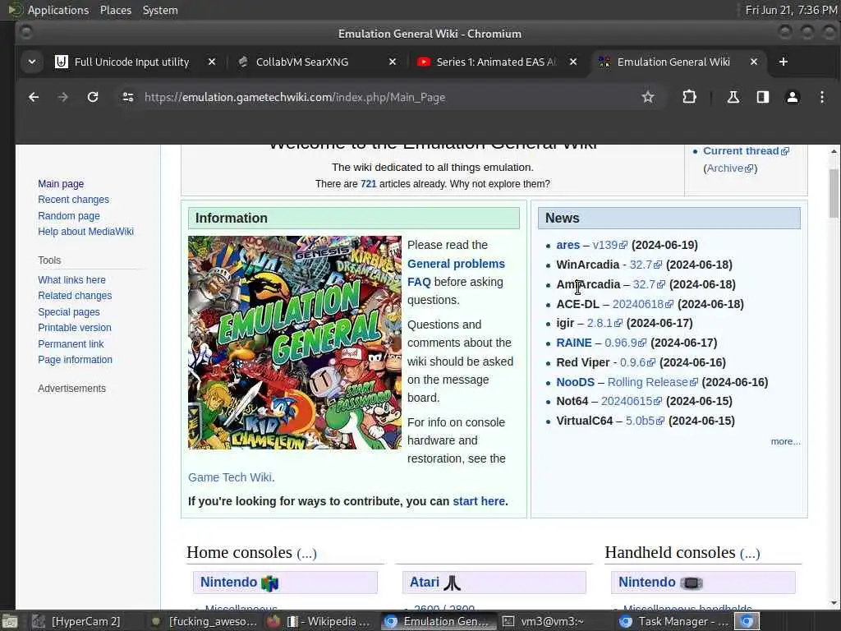Bookmark this page with the star icon

648,97
